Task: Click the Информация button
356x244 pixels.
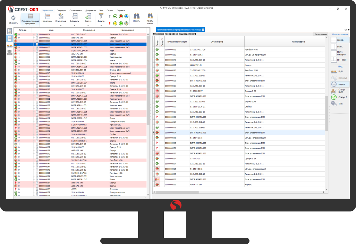Action: pyautogui.click(x=320, y=34)
